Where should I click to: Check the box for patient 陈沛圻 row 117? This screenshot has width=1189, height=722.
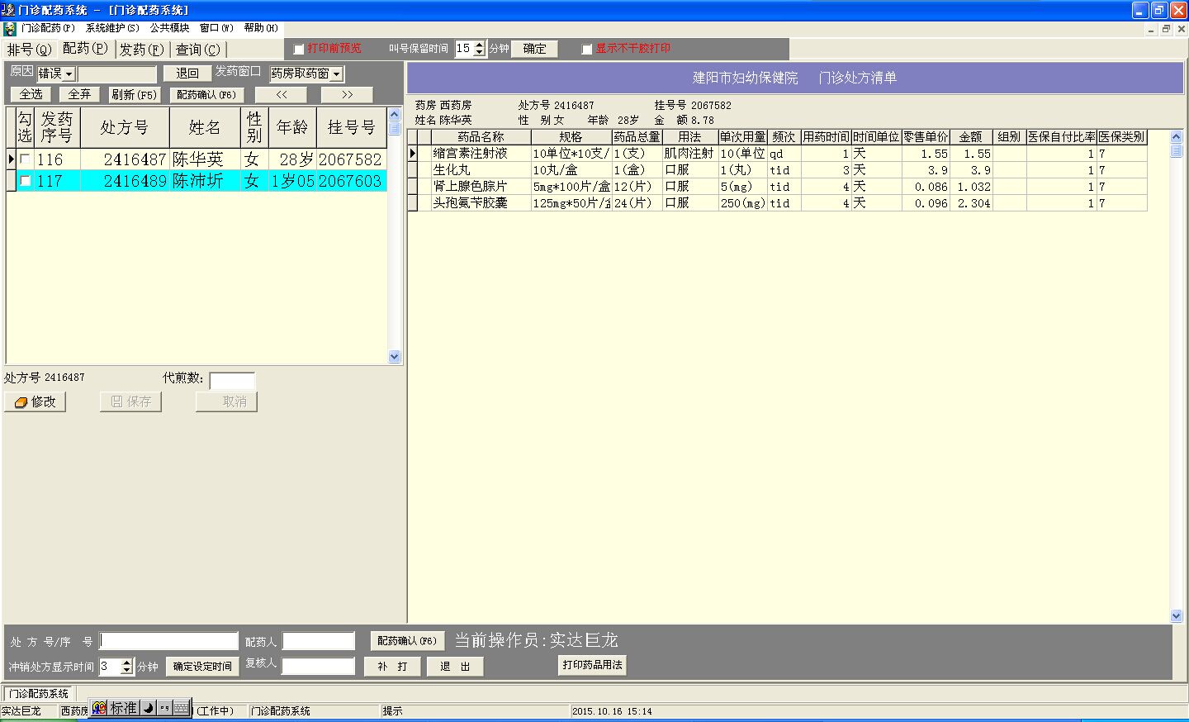pyautogui.click(x=26, y=181)
